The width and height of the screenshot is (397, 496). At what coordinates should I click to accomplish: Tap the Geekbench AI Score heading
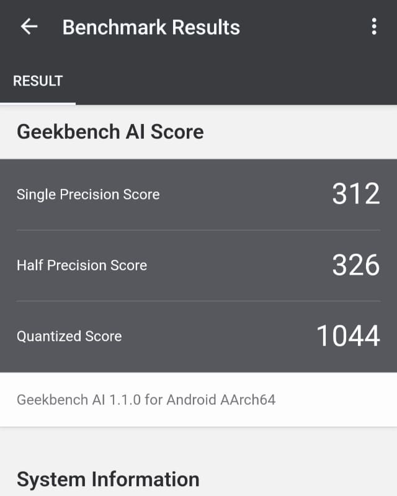point(110,131)
